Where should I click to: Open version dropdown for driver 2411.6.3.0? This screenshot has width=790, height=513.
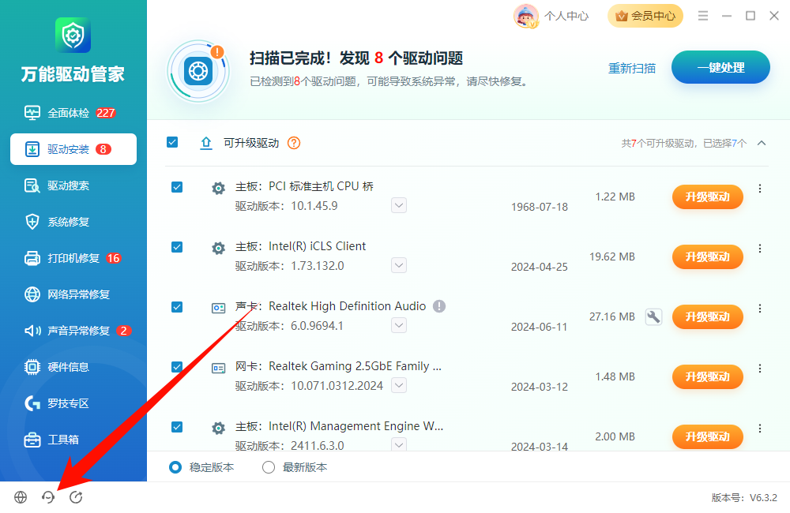pyautogui.click(x=399, y=444)
